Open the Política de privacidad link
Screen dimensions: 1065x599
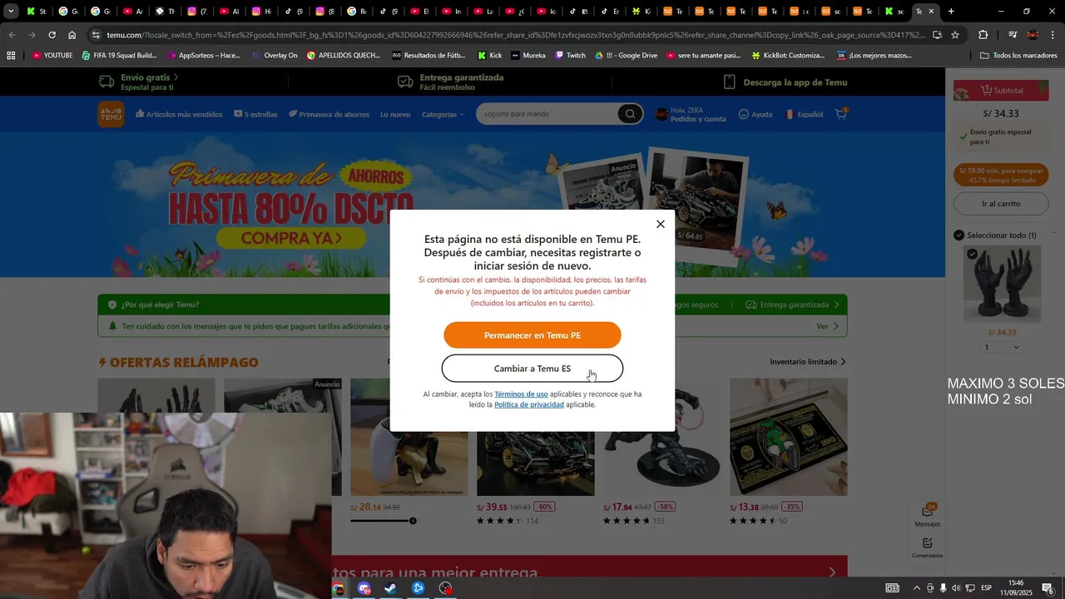pyautogui.click(x=529, y=405)
